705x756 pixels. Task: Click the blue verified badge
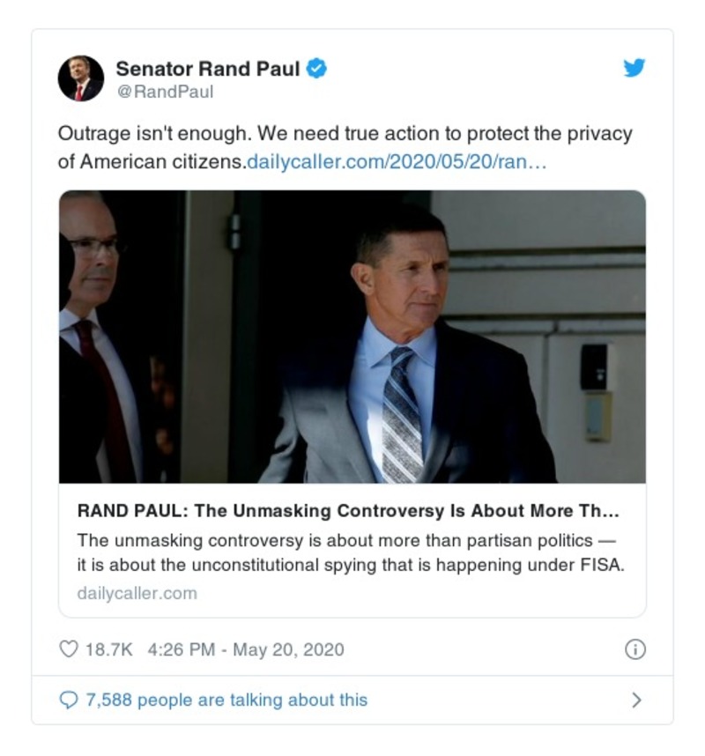pyautogui.click(x=316, y=68)
